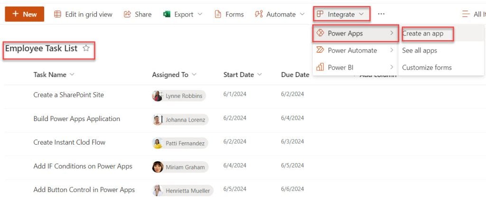Open task Build Power Apps Application

pos(76,119)
